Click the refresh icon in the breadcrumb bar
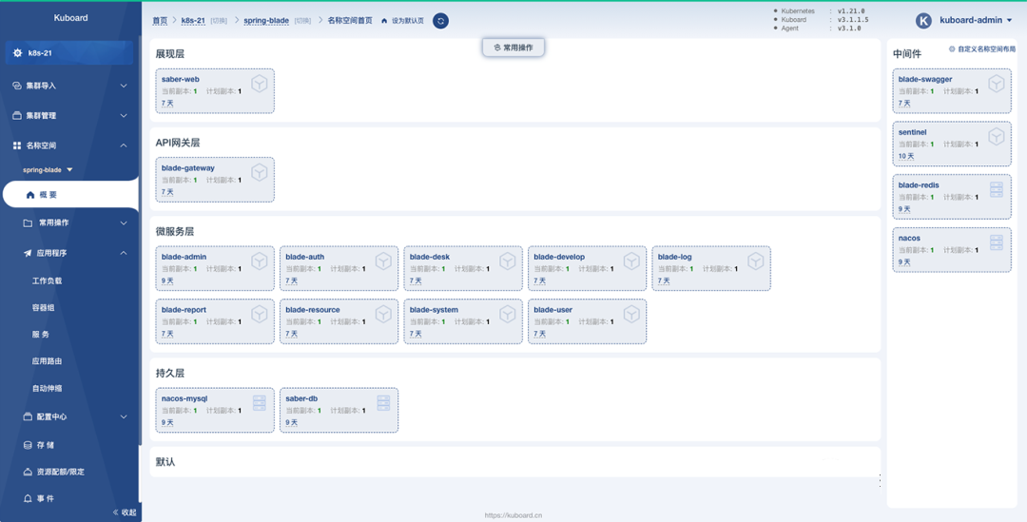The height and width of the screenshot is (522, 1027). 440,21
